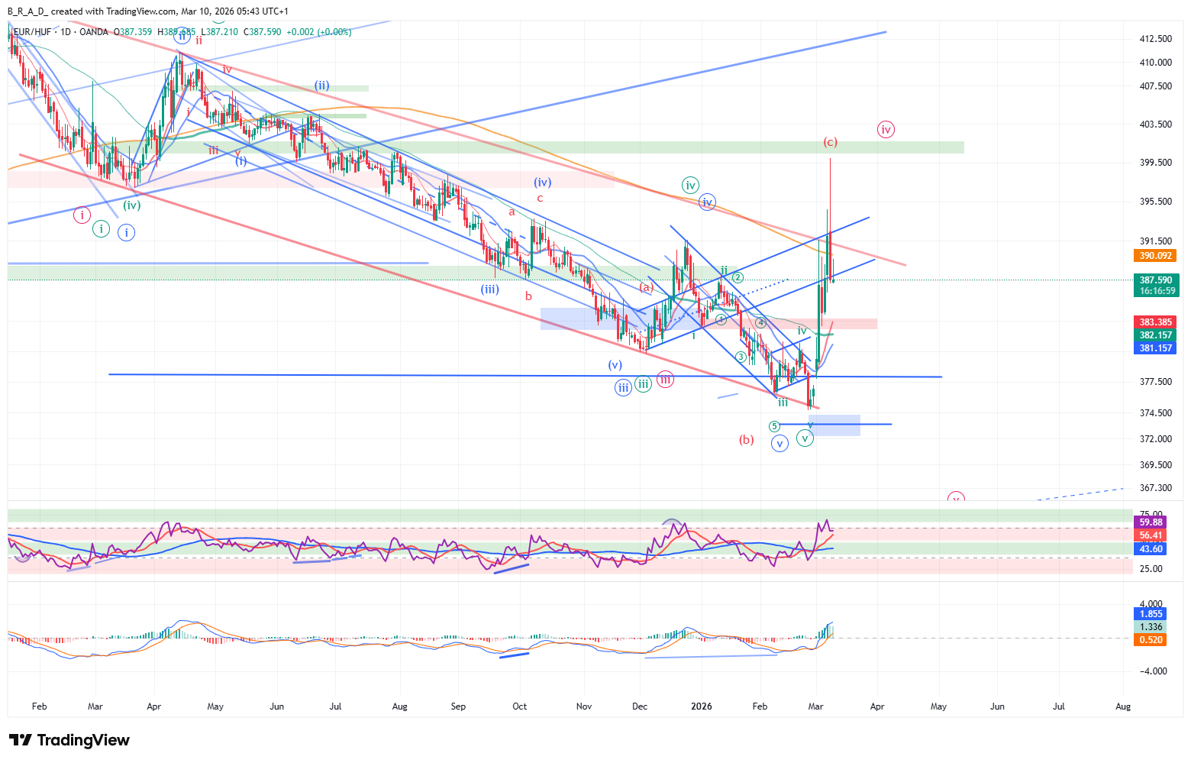
Task: Click the orange MACD signal value 0.520
Action: pyautogui.click(x=1151, y=640)
